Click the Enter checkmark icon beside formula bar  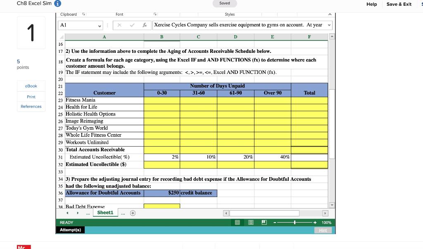(x=133, y=25)
